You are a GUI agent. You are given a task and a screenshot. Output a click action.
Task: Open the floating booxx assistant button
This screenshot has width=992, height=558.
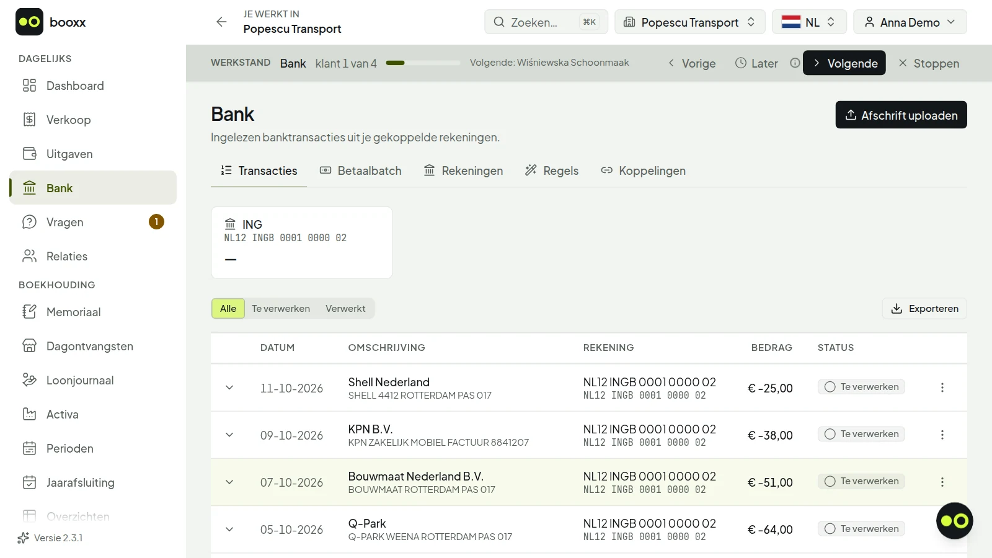954,521
